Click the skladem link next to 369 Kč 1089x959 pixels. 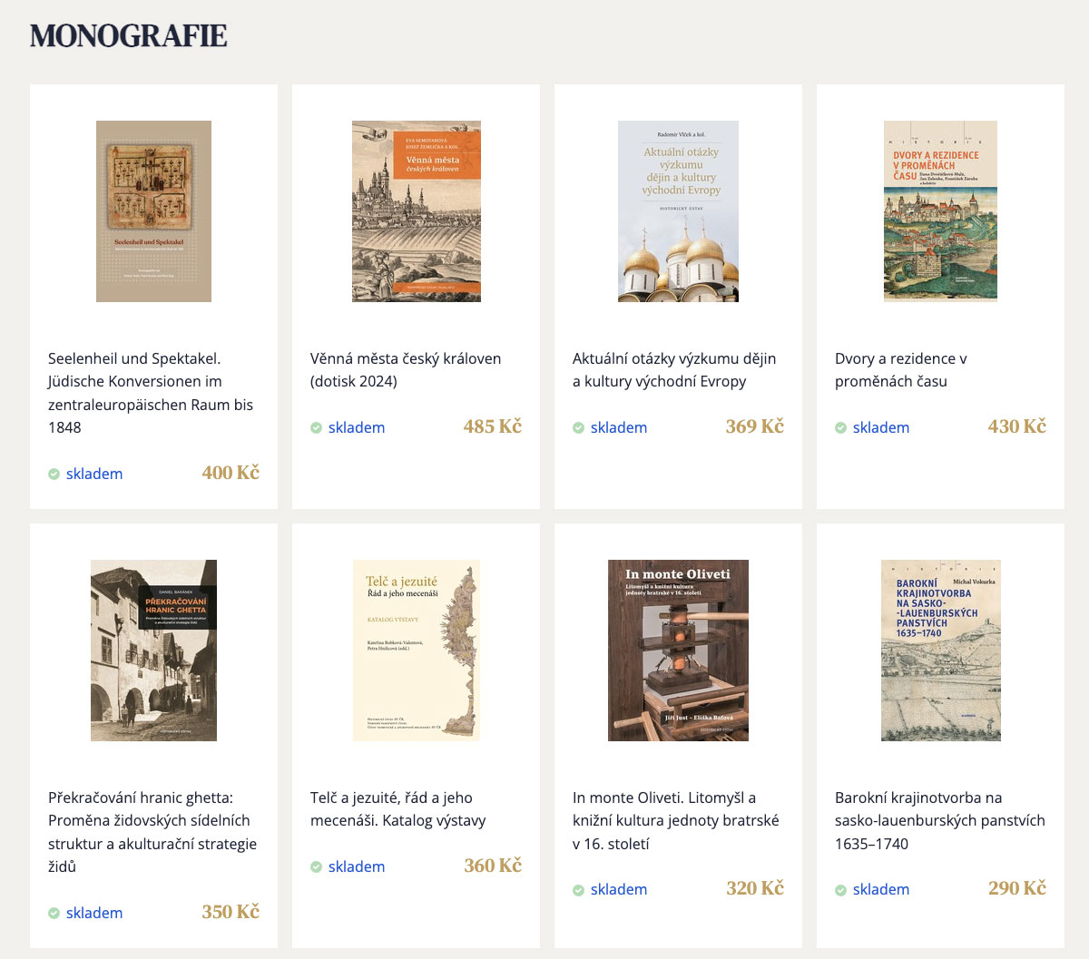point(619,427)
